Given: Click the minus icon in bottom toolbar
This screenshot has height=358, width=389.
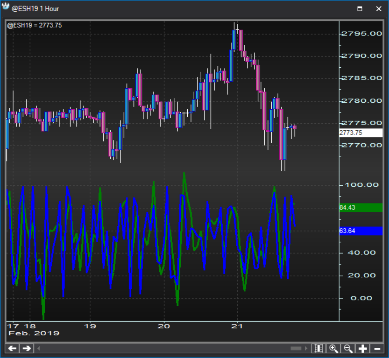Looking at the screenshot, I should pyautogui.click(x=377, y=348).
